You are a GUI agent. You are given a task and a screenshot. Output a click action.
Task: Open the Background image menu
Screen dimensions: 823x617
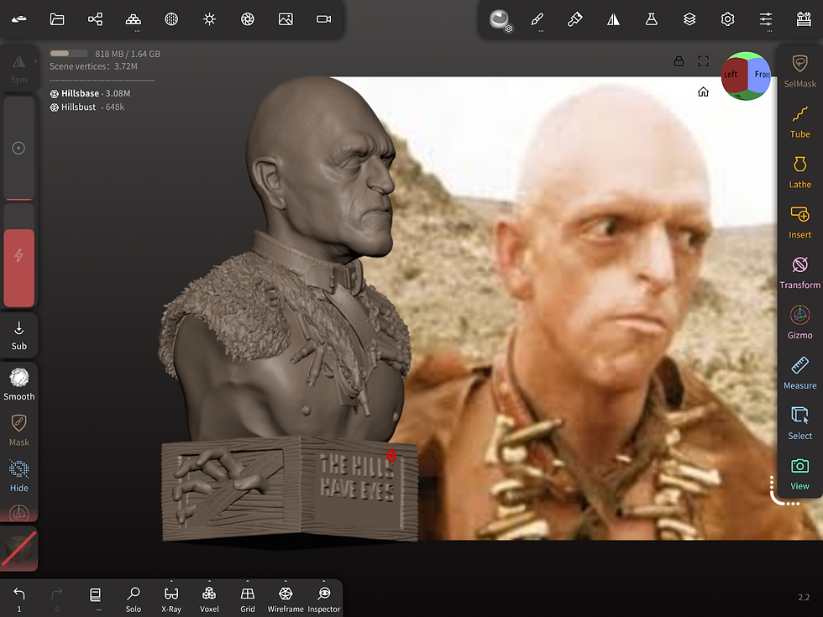[x=286, y=19]
